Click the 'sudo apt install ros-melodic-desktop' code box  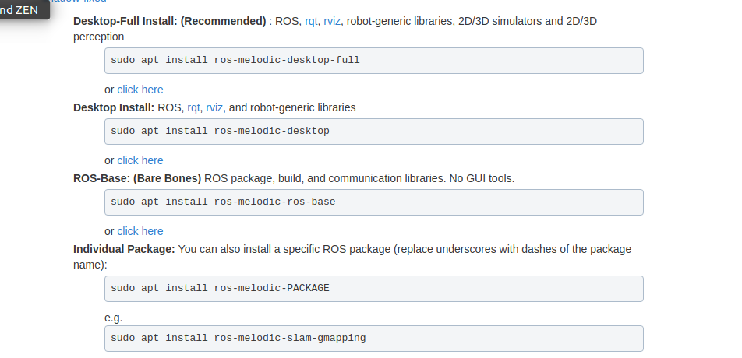pos(374,131)
